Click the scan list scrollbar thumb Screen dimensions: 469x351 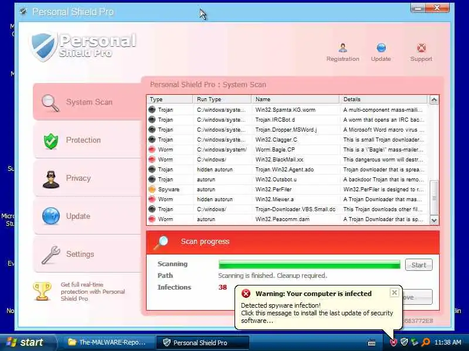[434, 198]
